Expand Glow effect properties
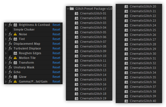This screenshot has width=166, height=107. click(x=6, y=77)
